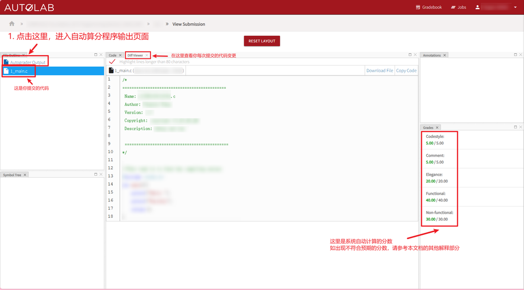Open Autograder Output in file outline
Screen dimensions: 524x290
28,62
